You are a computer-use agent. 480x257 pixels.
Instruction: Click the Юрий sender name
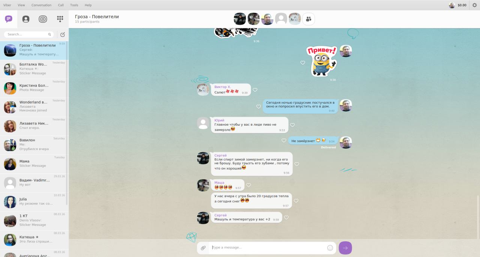click(x=219, y=120)
